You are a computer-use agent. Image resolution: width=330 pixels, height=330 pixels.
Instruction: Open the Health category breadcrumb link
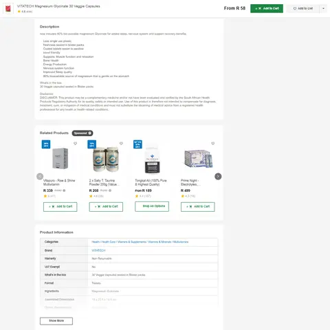[x=96, y=242]
